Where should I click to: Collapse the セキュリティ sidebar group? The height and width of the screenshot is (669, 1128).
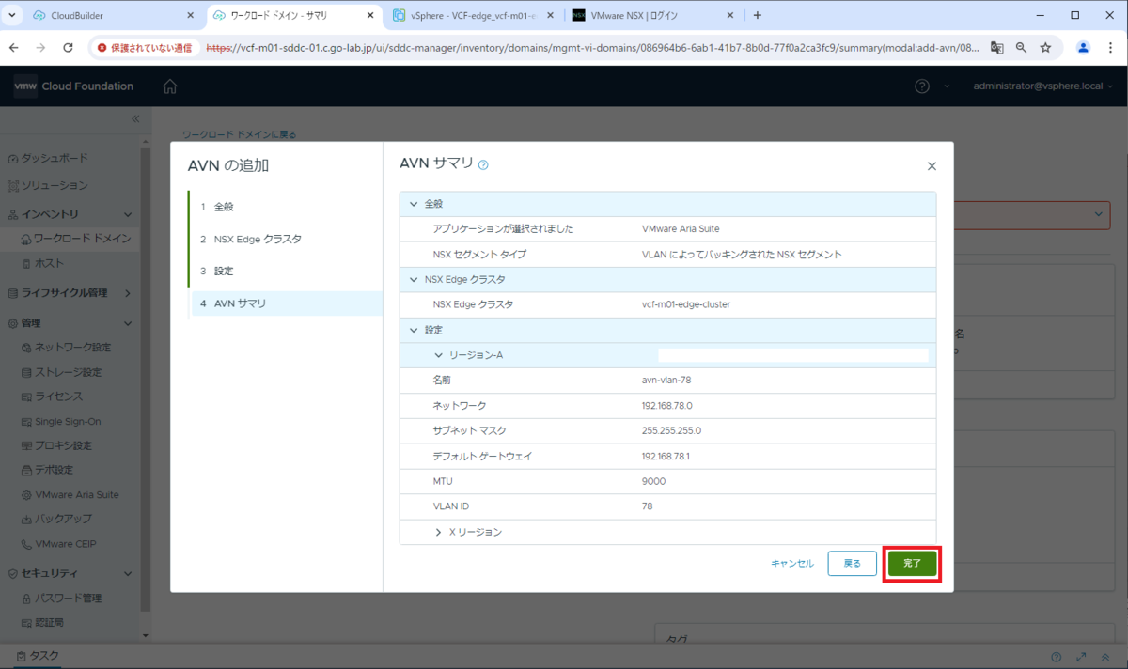point(129,573)
